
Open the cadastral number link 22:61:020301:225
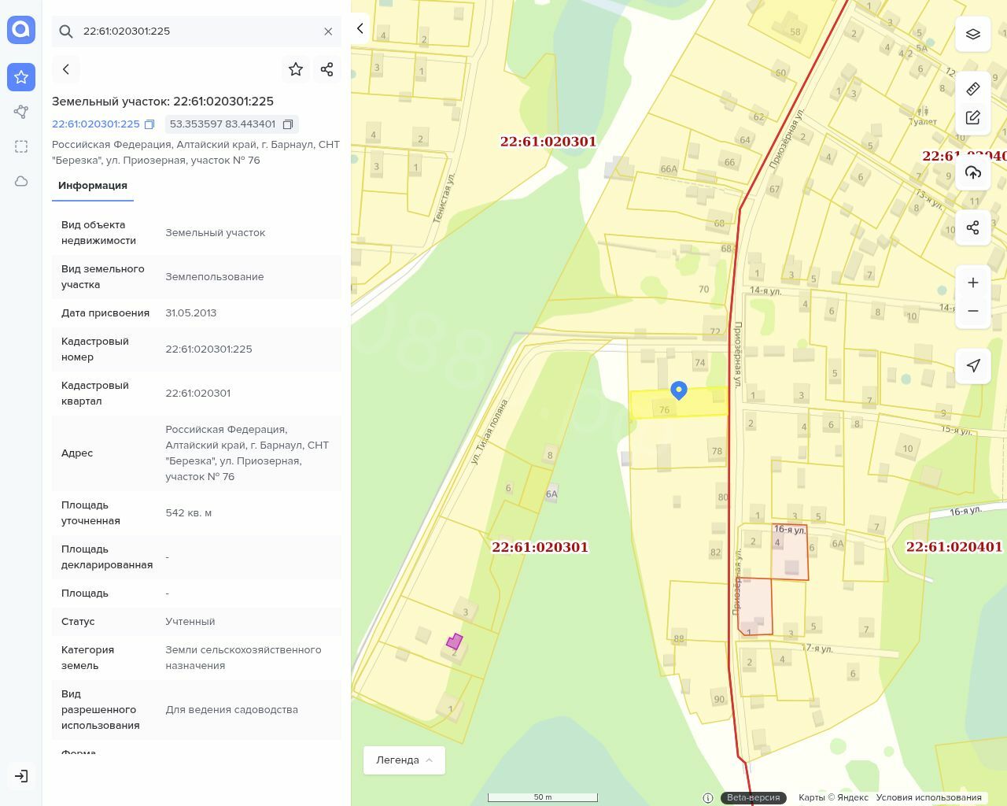[x=96, y=124]
